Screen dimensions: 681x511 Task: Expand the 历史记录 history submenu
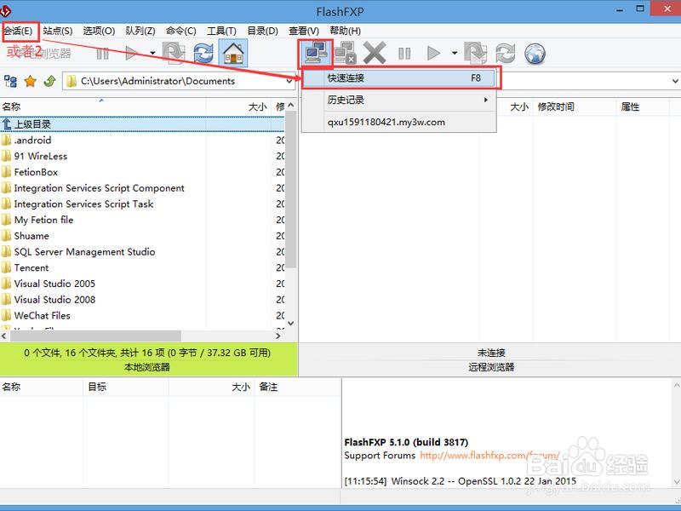pyautogui.click(x=398, y=100)
